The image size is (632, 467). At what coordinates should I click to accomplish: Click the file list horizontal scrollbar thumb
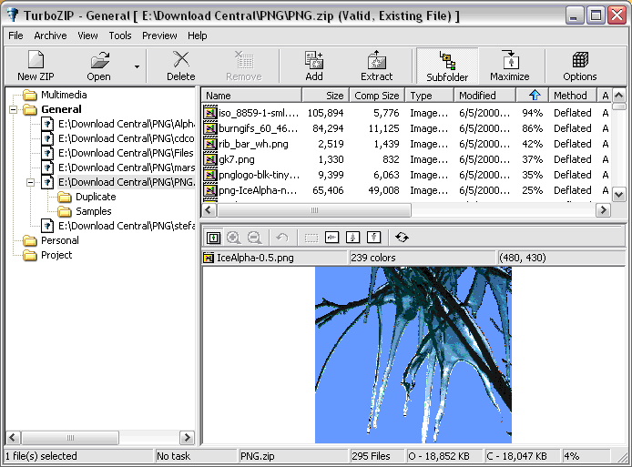(x=314, y=210)
